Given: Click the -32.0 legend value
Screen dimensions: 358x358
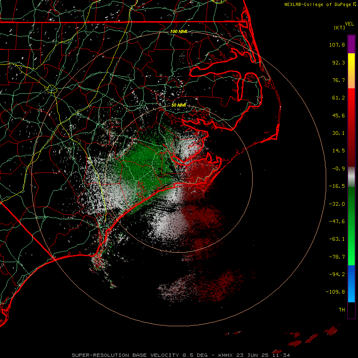Looking at the screenshot, I should 337,204.
